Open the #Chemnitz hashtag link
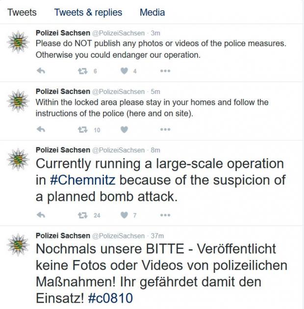The image size is (304, 309). coord(82,180)
